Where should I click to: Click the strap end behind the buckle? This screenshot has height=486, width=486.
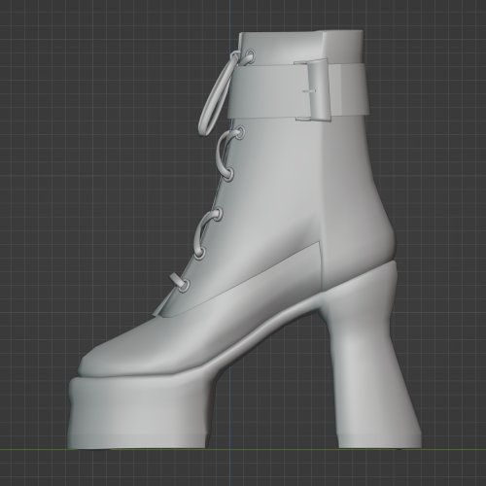tap(350, 89)
